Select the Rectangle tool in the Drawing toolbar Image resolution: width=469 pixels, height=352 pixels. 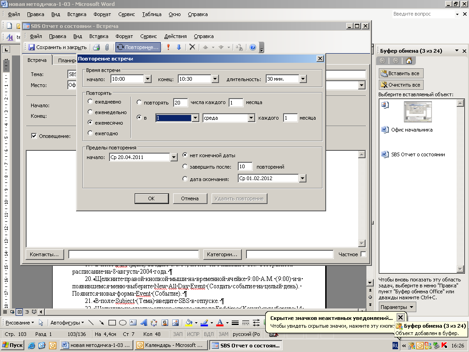[x=112, y=323]
